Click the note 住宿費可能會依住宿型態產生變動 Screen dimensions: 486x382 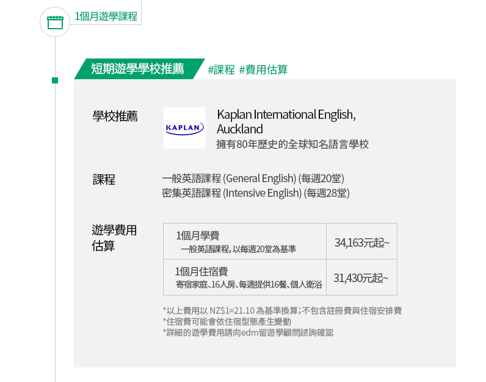pyautogui.click(x=227, y=322)
